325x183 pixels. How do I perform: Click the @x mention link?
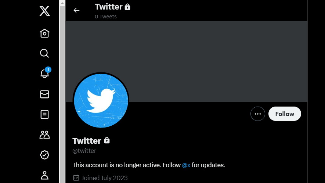pyautogui.click(x=186, y=165)
